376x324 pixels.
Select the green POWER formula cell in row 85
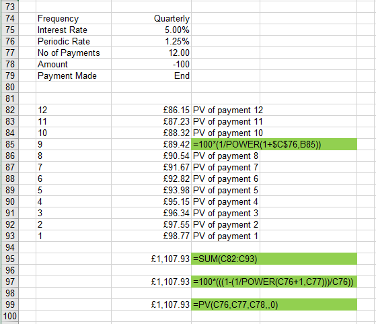click(274, 144)
